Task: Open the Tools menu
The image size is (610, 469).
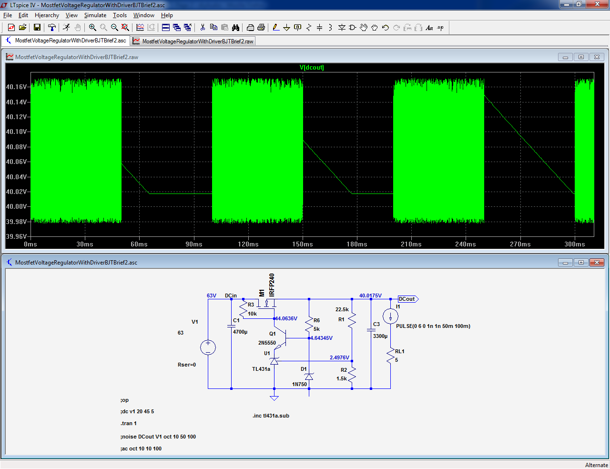Action: (120, 15)
